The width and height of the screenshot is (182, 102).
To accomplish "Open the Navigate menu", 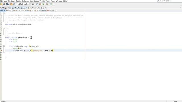I will pos(12,1).
